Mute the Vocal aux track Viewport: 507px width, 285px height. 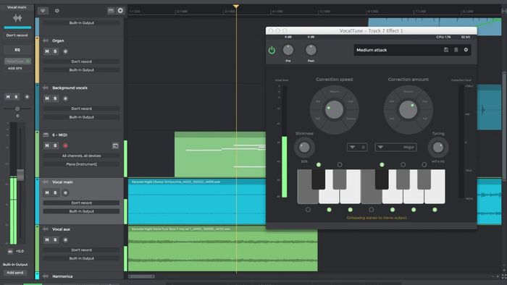click(x=47, y=240)
